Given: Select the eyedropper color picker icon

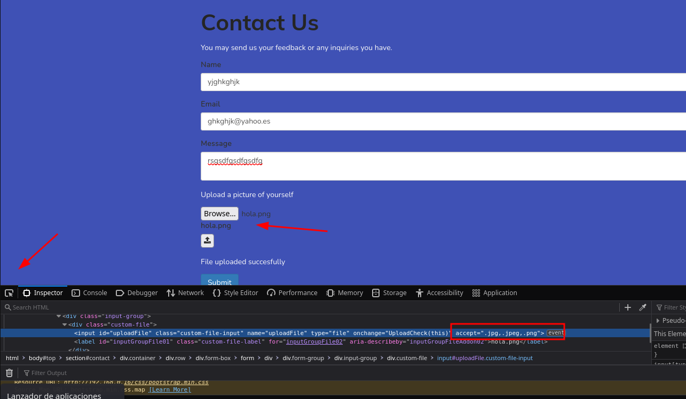Looking at the screenshot, I should [x=643, y=307].
